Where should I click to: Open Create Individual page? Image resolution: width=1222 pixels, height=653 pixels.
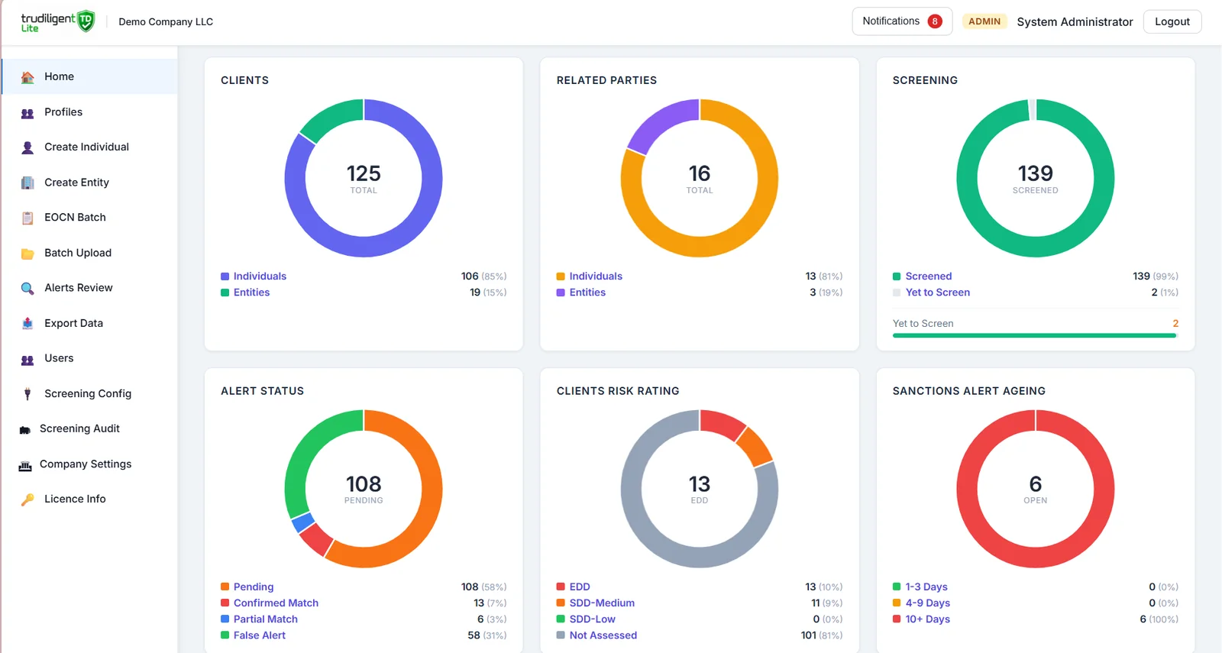(90, 147)
